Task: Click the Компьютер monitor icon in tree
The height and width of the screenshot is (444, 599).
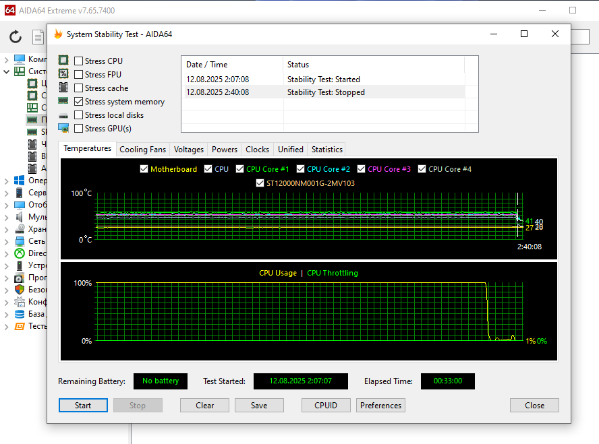Action: [20, 59]
